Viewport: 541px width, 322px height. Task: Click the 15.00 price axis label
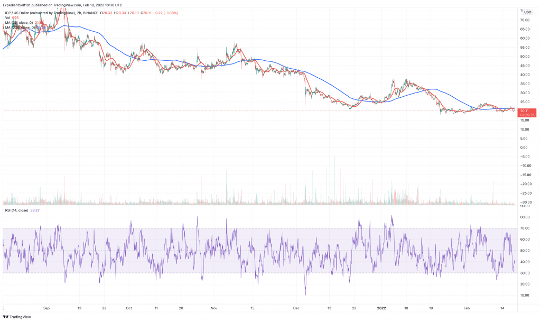pos(525,120)
